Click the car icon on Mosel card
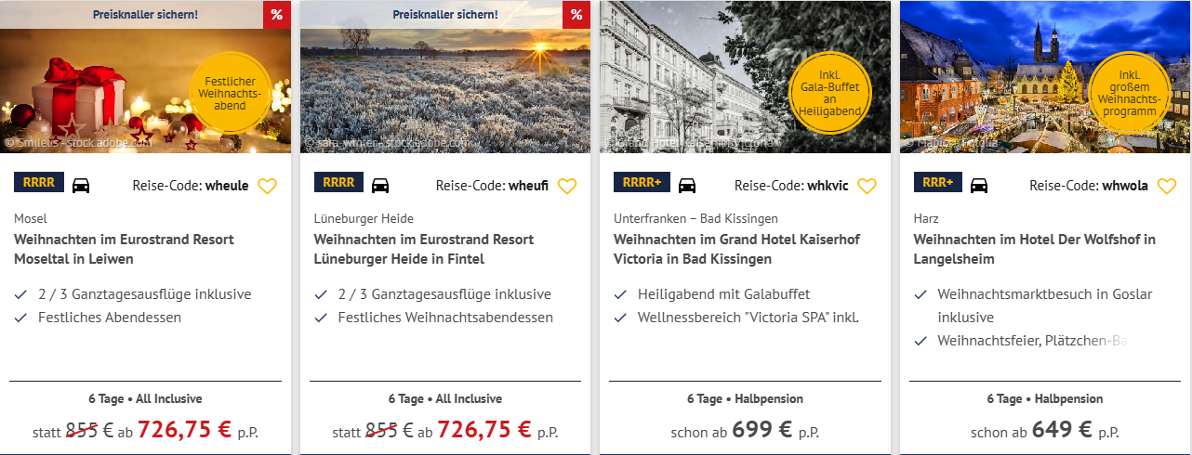Viewport: 1192px width, 455px height. (81, 185)
